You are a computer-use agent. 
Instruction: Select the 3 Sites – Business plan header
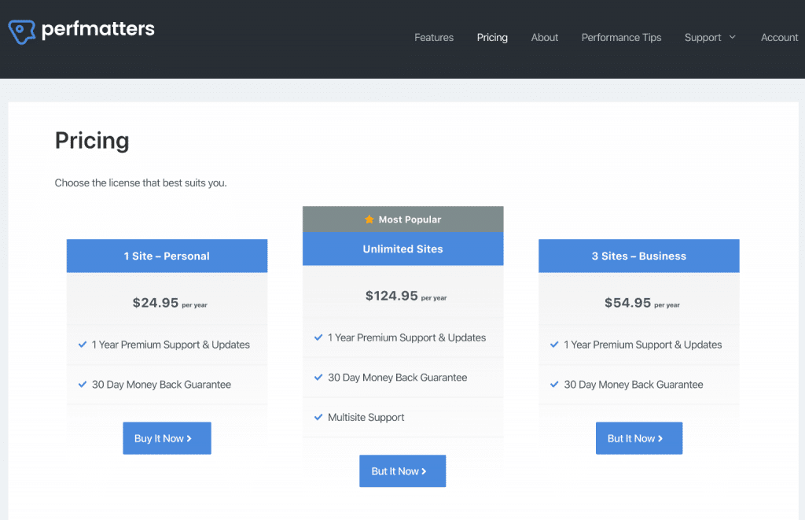coord(639,256)
